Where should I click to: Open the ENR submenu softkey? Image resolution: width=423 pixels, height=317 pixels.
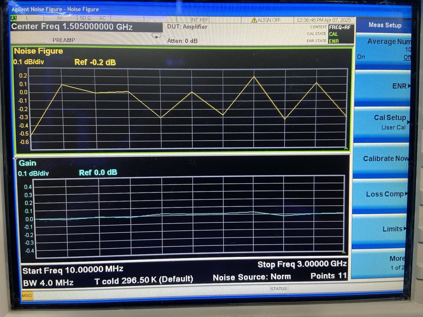[x=383, y=86]
